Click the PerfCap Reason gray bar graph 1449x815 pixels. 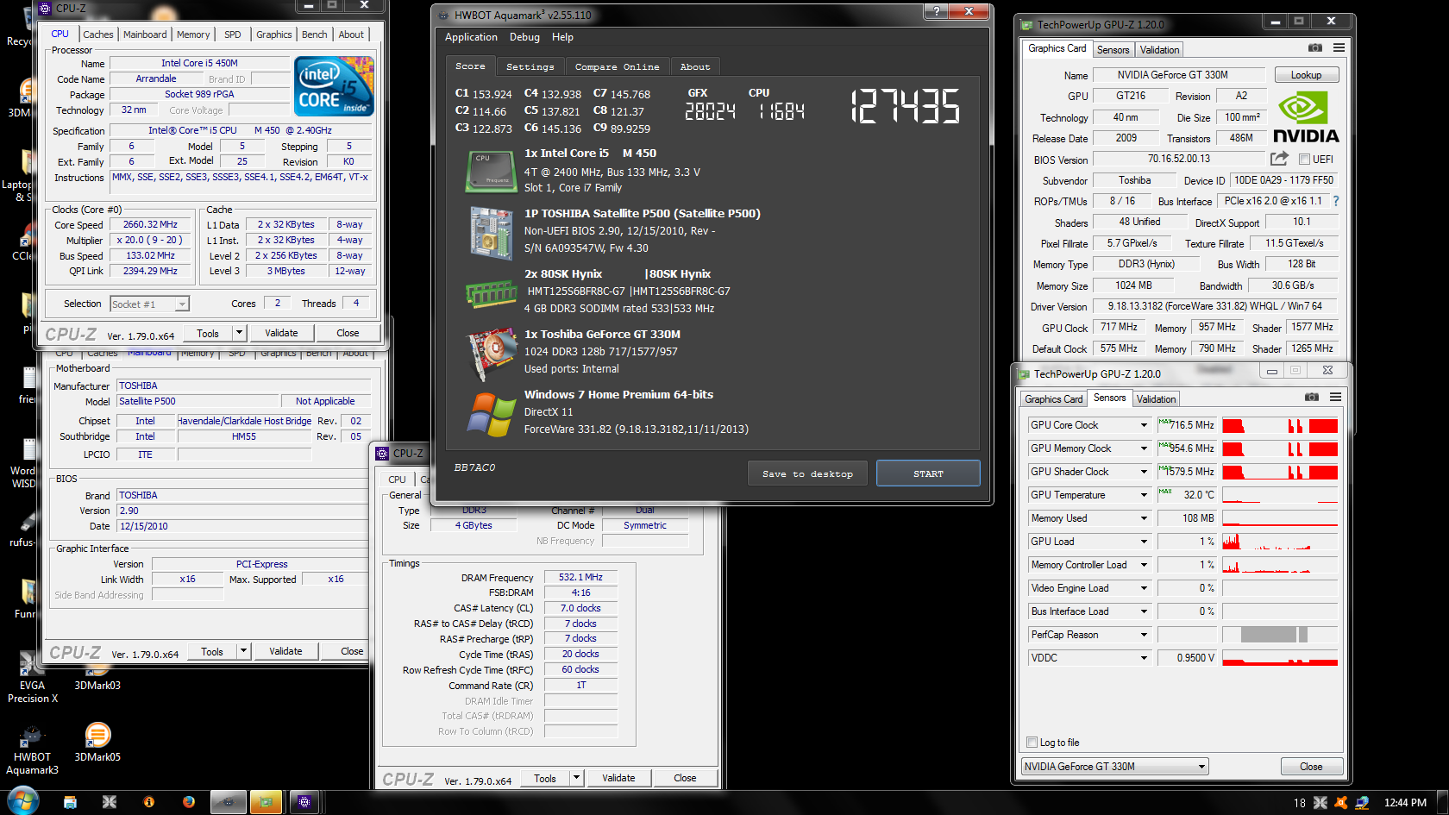tap(1280, 635)
